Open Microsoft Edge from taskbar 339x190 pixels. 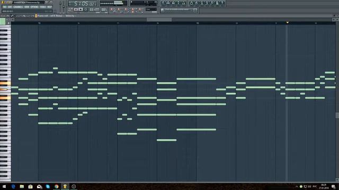click(x=13, y=186)
